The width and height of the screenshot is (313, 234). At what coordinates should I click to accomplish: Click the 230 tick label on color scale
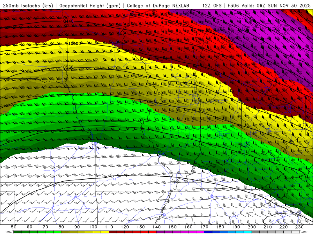(299, 227)
